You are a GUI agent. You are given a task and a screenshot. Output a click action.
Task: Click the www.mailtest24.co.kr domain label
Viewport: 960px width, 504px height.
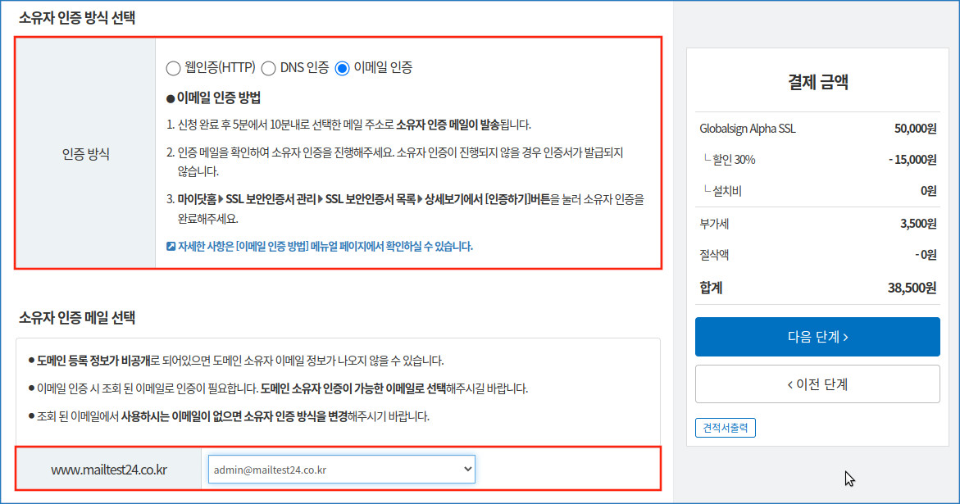point(109,470)
